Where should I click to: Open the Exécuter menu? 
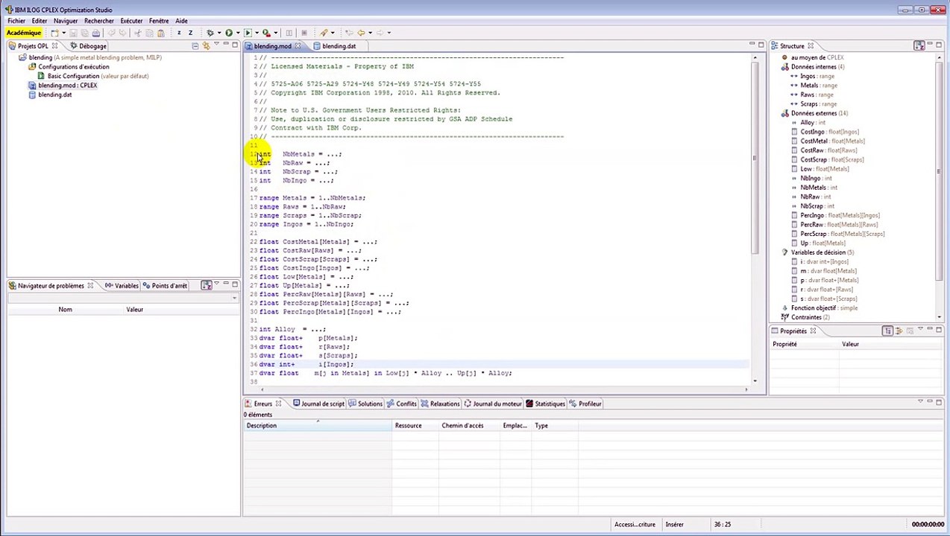click(131, 21)
